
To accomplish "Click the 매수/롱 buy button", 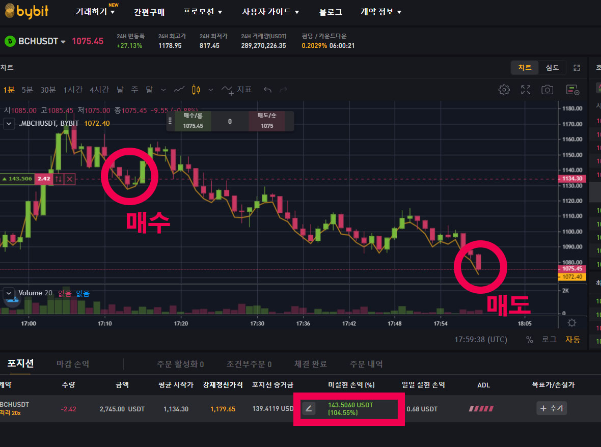I will coord(193,121).
